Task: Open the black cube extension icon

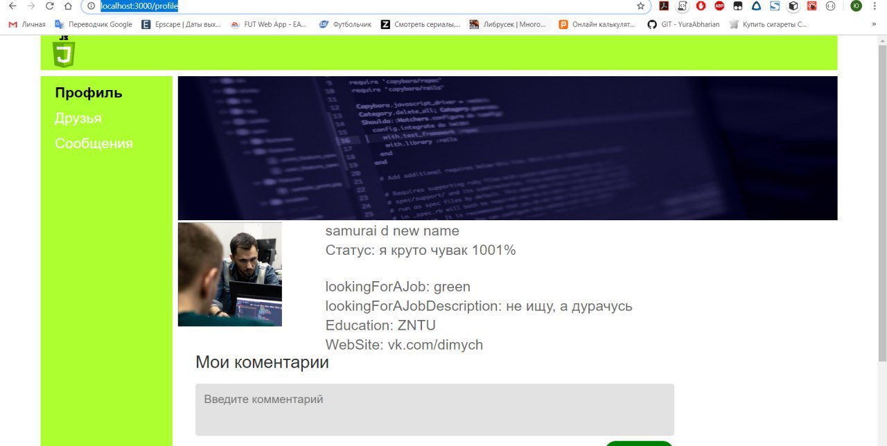Action: click(793, 6)
